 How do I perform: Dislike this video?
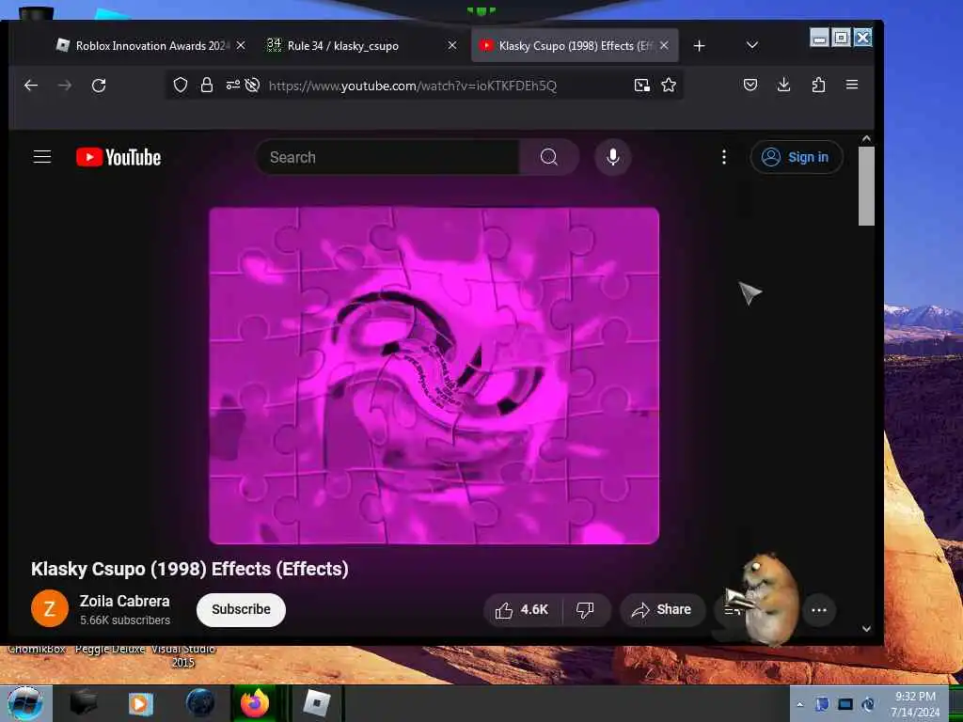click(x=585, y=609)
